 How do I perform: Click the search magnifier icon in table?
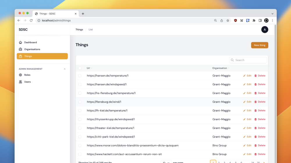tap(232, 60)
